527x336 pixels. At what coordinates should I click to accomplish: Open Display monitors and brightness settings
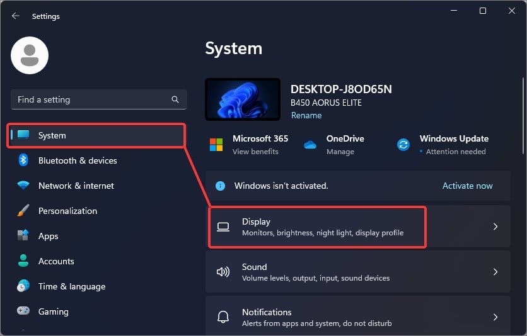point(358,227)
